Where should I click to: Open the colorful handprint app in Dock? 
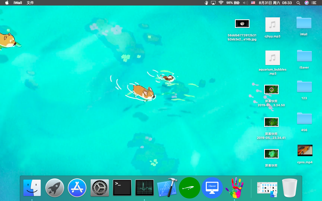point(234,188)
